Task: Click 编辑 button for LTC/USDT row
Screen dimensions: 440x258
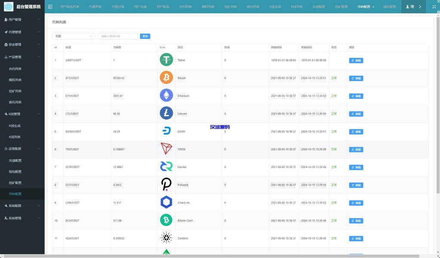Action: pyautogui.click(x=356, y=114)
